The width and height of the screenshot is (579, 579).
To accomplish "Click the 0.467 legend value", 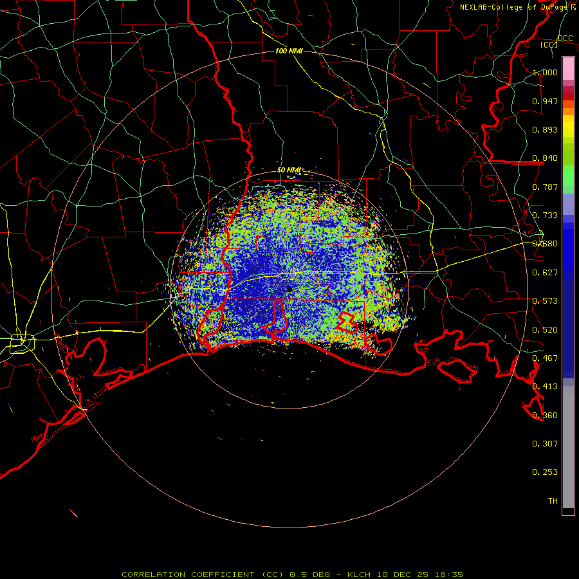I will [x=545, y=358].
